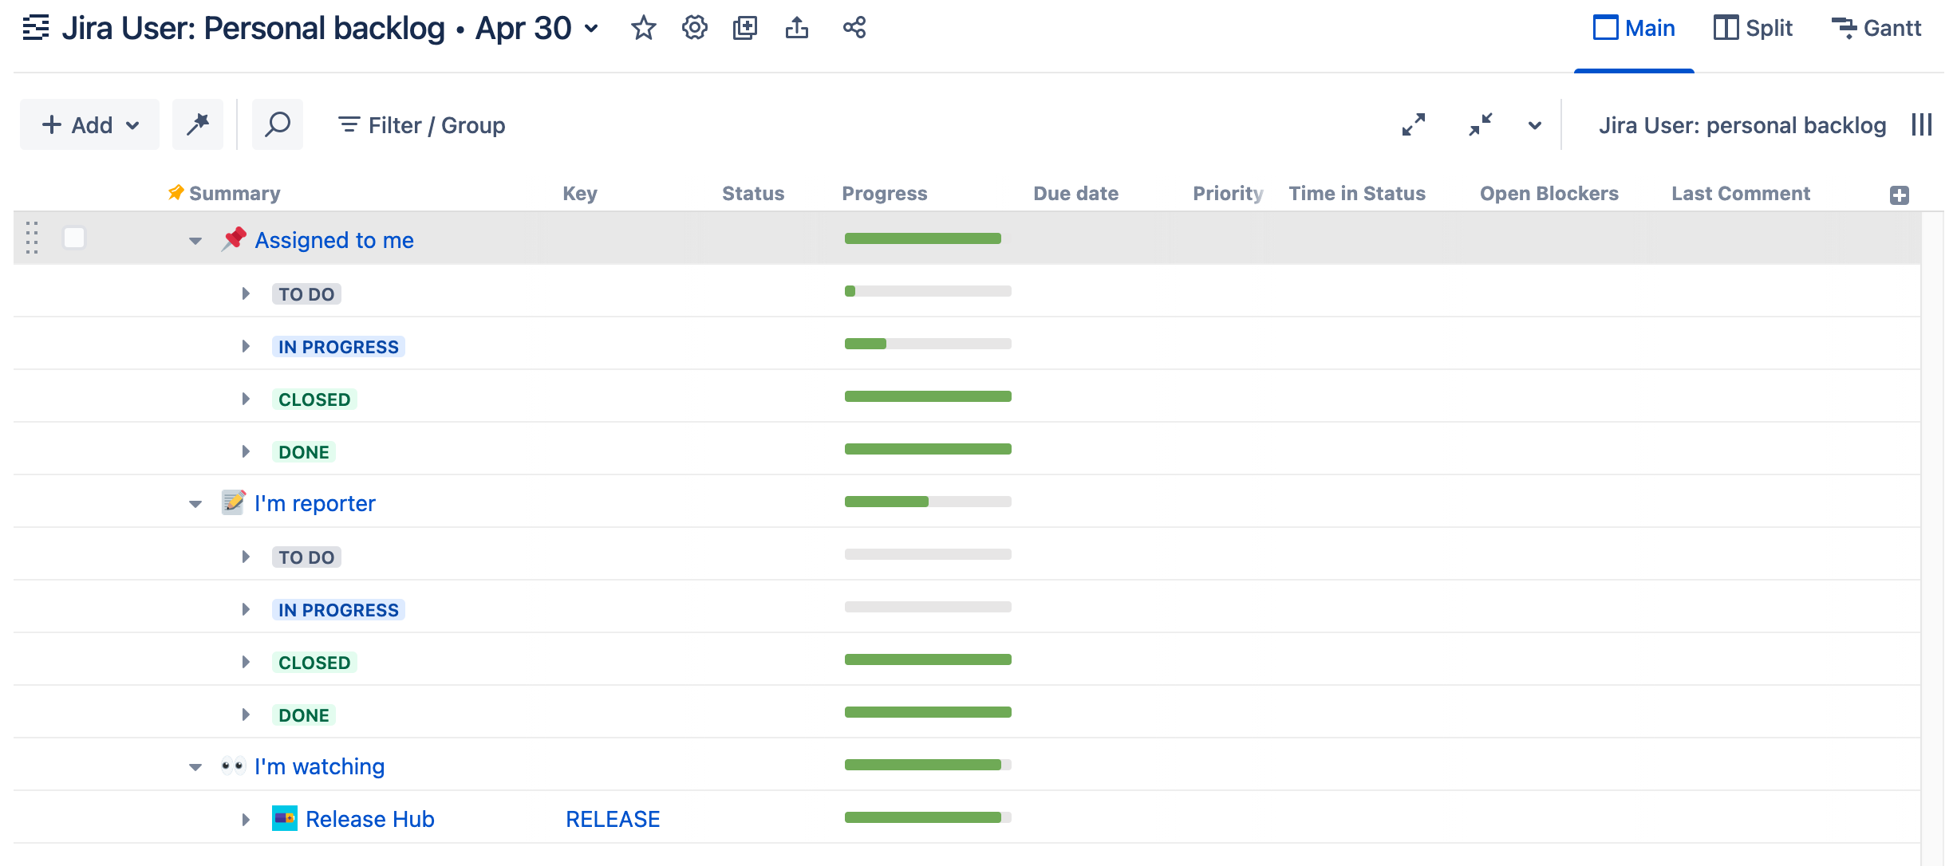
Task: Expand TO DO under I'm reporter
Action: (246, 557)
